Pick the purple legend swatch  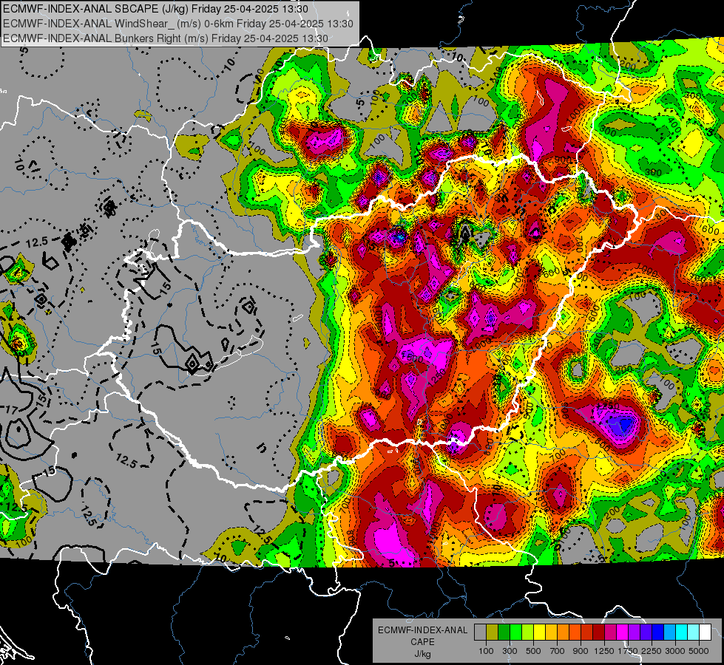(635, 632)
